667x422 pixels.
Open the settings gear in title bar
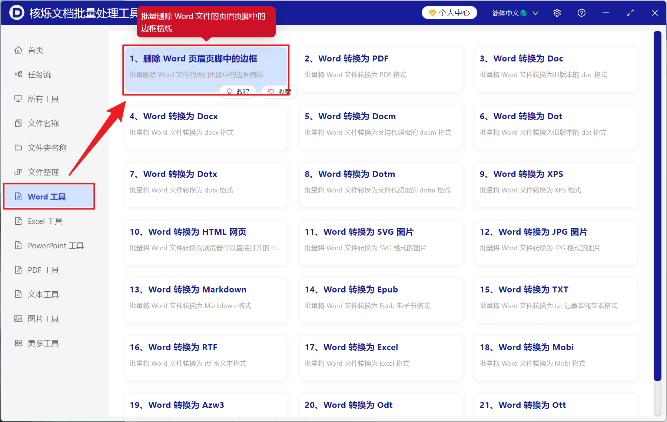coord(557,13)
